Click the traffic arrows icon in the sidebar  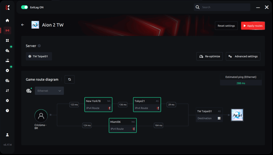[x=7, y=90]
